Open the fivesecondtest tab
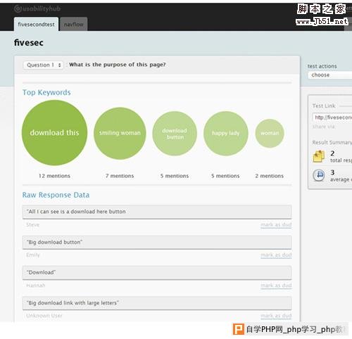 pos(36,24)
